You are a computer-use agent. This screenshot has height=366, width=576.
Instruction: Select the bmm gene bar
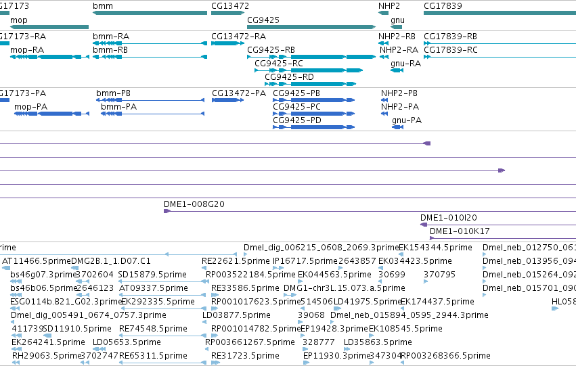pyautogui.click(x=150, y=13)
